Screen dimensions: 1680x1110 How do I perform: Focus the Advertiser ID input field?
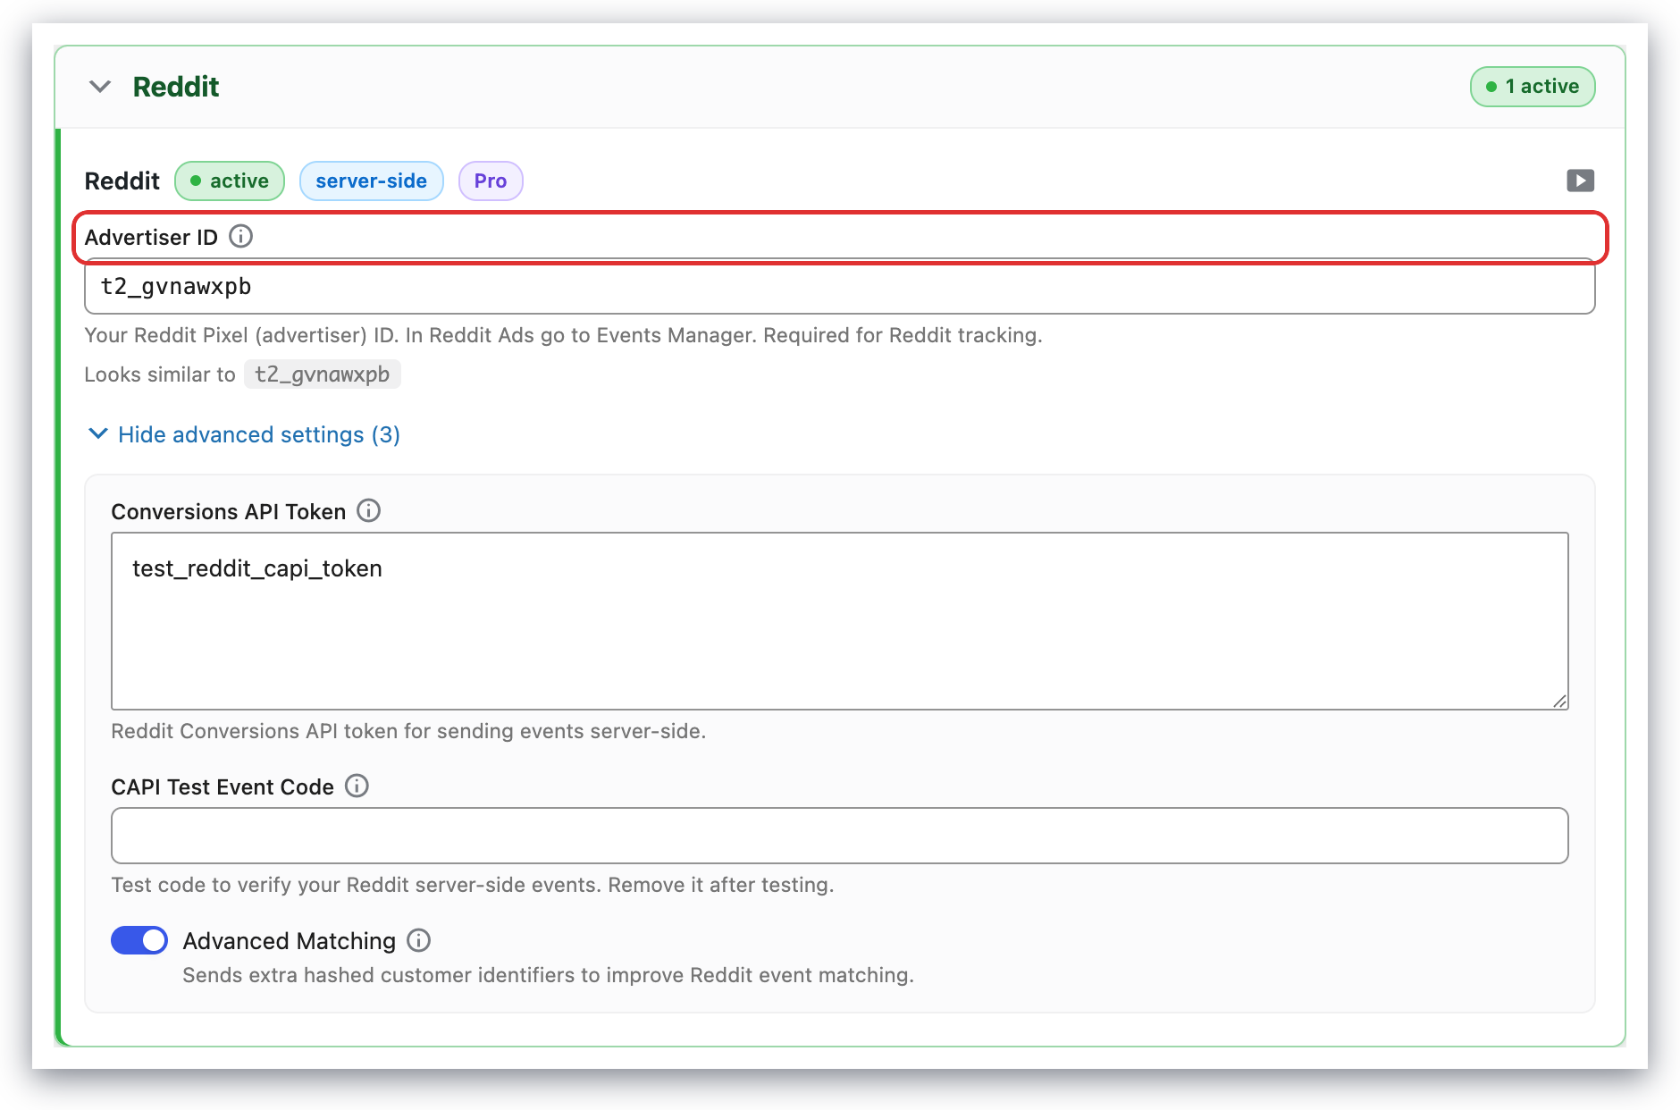840,287
